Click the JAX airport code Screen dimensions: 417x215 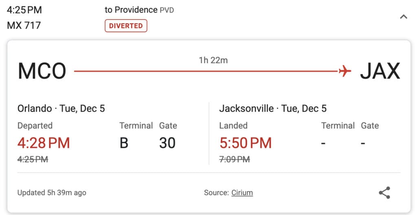coord(380,71)
